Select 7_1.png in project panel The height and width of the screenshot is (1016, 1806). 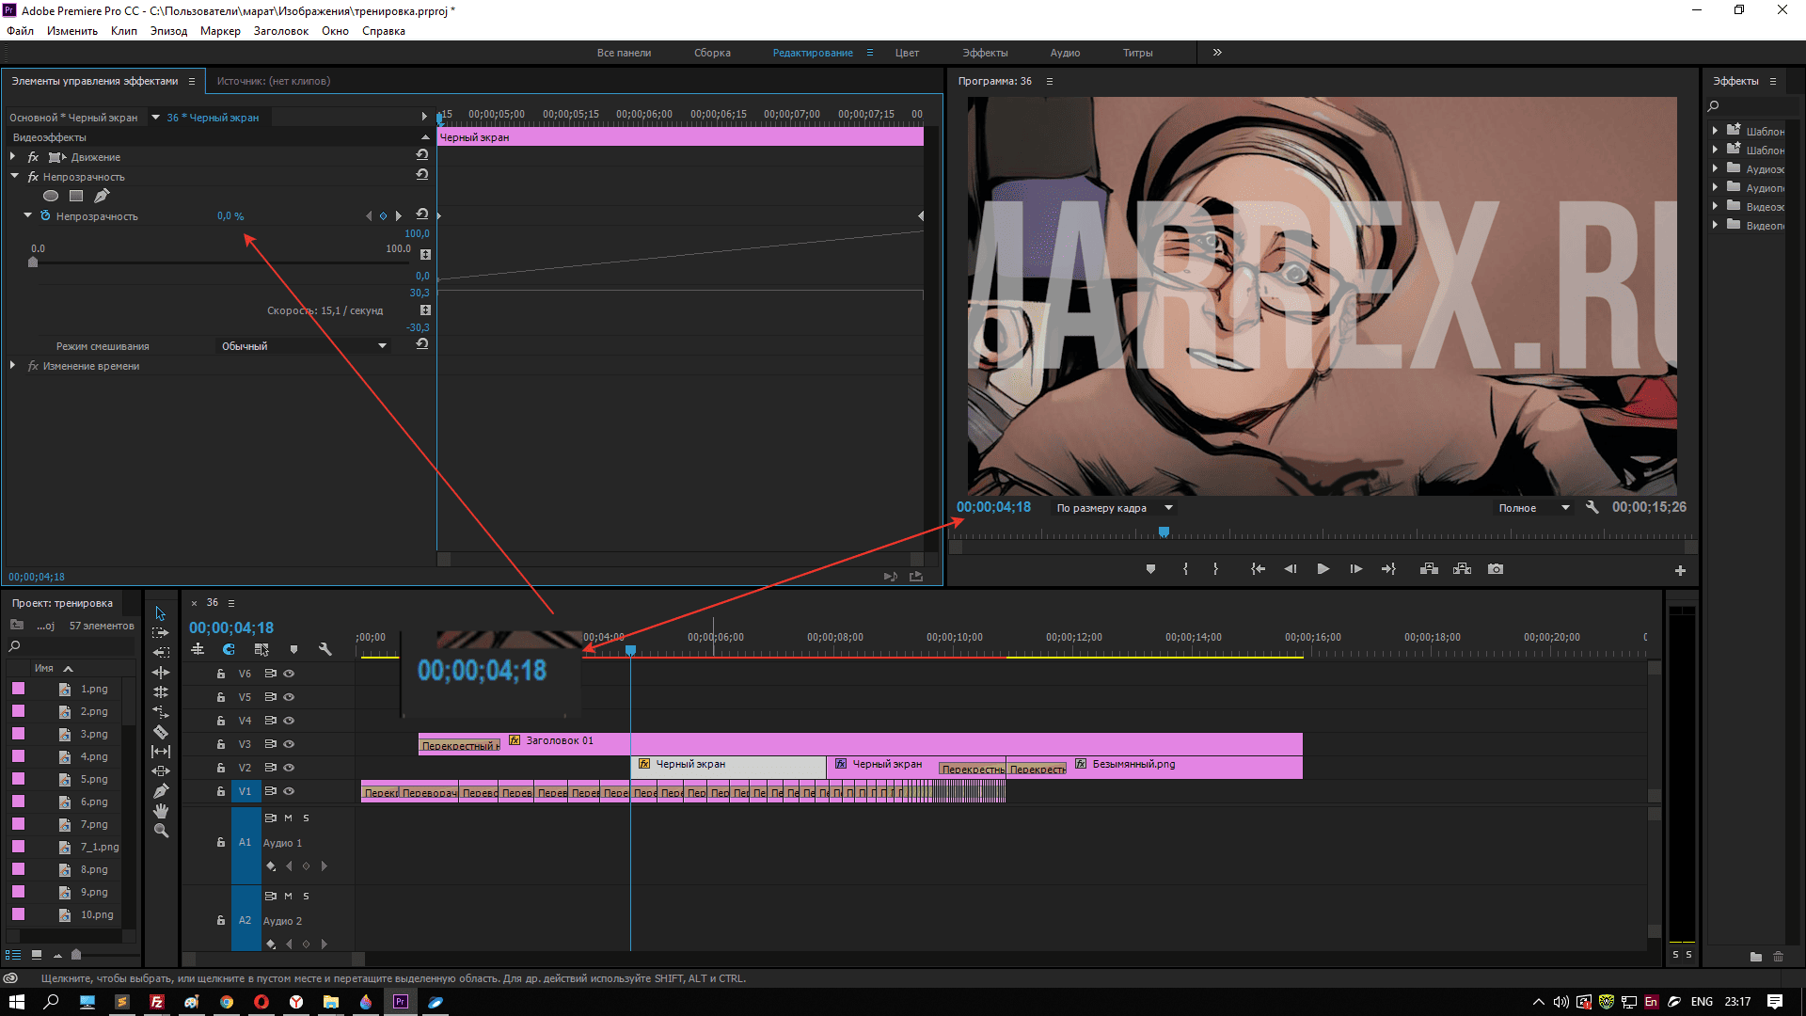click(x=100, y=847)
